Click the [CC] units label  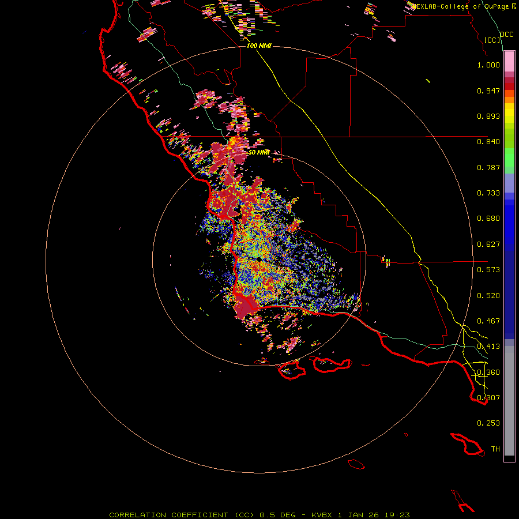coord(492,40)
